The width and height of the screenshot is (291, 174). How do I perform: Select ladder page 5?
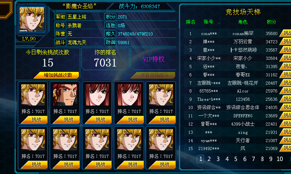click(x=236, y=159)
